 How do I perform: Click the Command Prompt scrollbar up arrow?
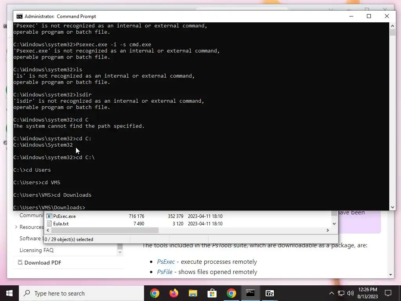point(392,25)
